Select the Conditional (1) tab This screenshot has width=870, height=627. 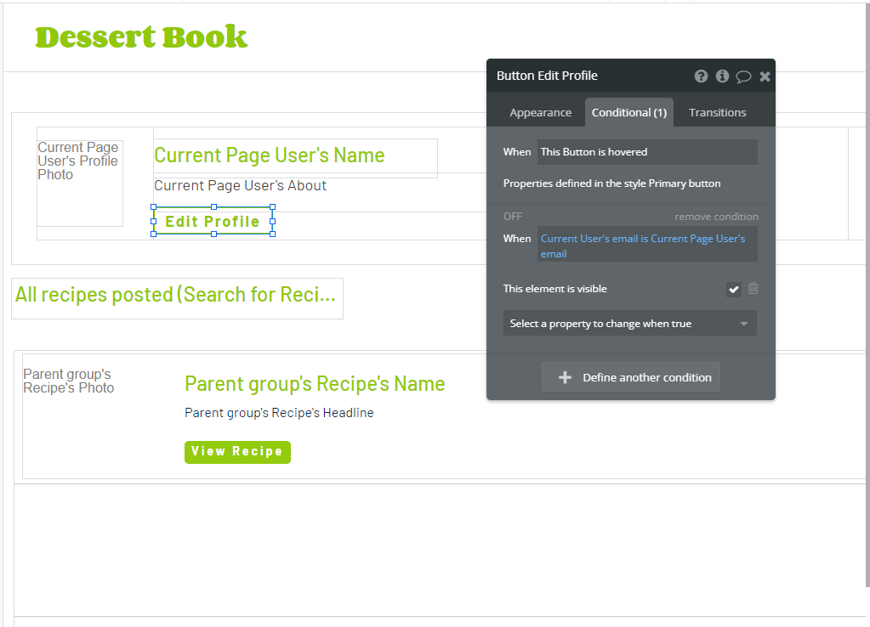(629, 112)
